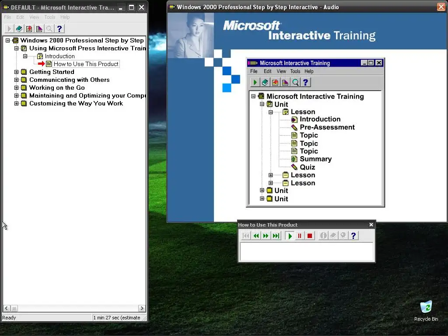
Task: Click the grayed info icon in player
Action: [x=323, y=236]
